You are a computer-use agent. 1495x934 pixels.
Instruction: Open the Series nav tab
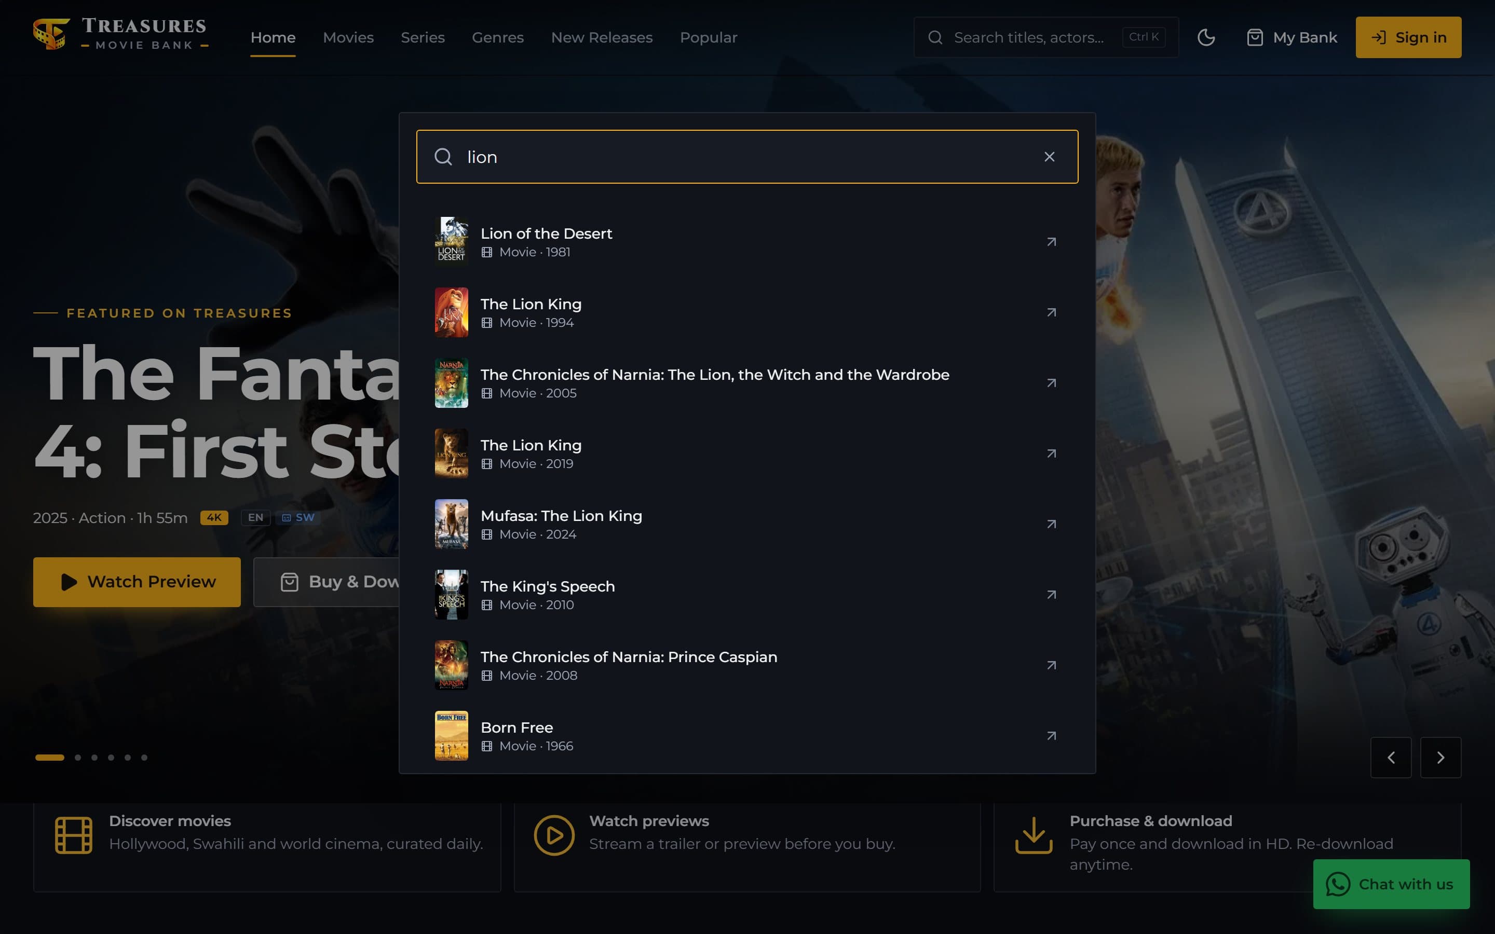[423, 38]
